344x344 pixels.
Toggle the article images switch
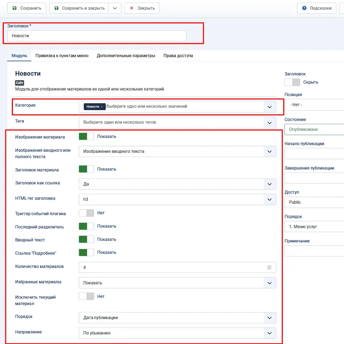[86, 136]
